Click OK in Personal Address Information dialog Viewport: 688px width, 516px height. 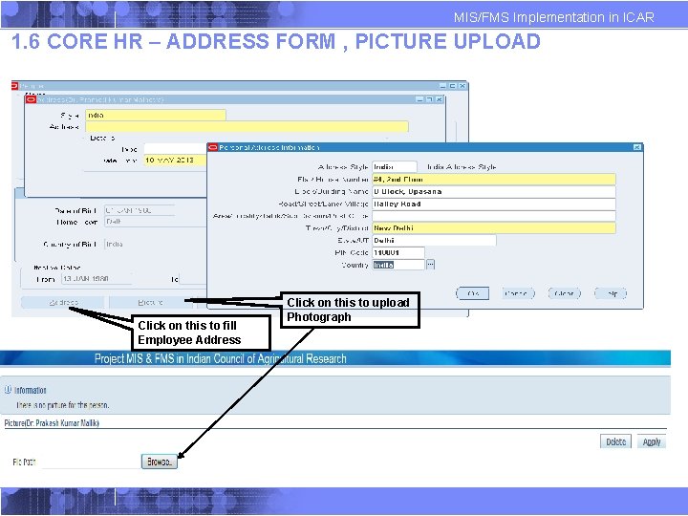473,293
